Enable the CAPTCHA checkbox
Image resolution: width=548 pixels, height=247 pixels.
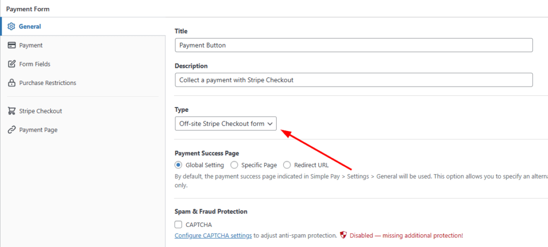click(179, 225)
